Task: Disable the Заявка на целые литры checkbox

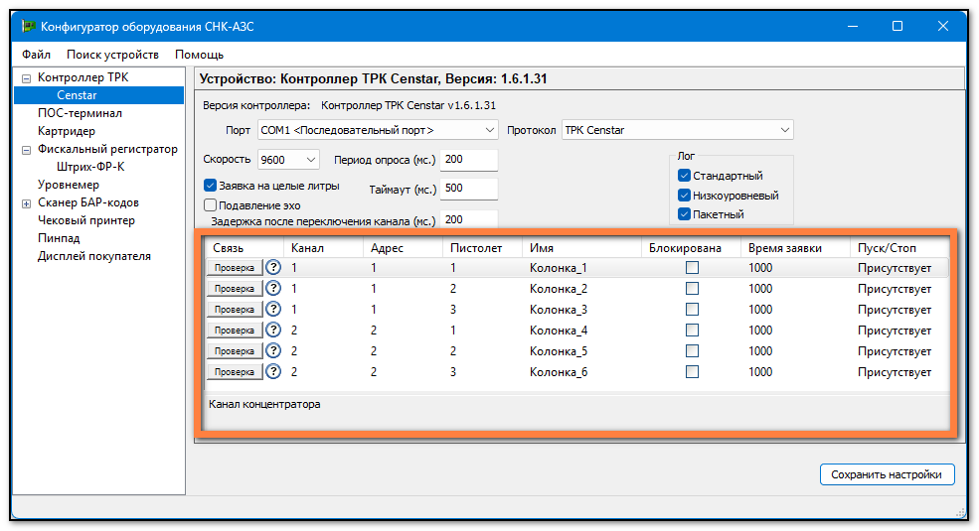Action: tap(211, 186)
